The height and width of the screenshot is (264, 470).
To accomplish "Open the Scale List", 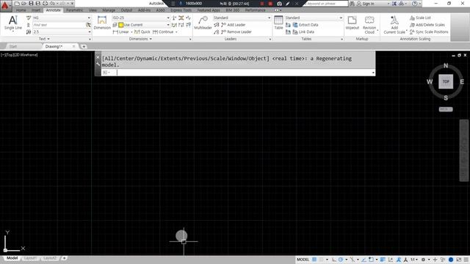I will pyautogui.click(x=420, y=18).
